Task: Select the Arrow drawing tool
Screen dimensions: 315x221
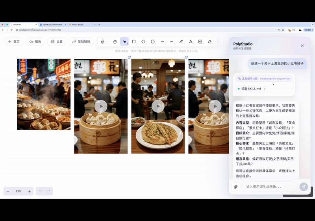Action: 162,42
